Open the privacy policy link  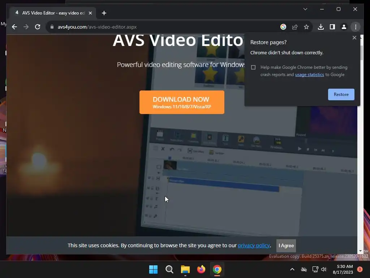pyautogui.click(x=254, y=245)
